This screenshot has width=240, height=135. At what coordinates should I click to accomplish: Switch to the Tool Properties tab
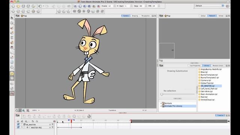[195, 66]
